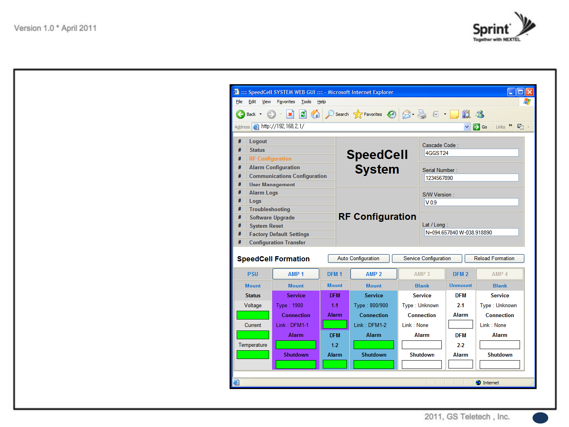
Task: Click the Reload Formation button
Action: tap(494, 259)
